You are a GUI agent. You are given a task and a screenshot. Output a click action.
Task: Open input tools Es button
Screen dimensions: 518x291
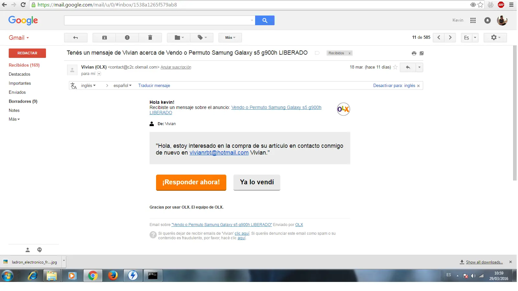[467, 38]
